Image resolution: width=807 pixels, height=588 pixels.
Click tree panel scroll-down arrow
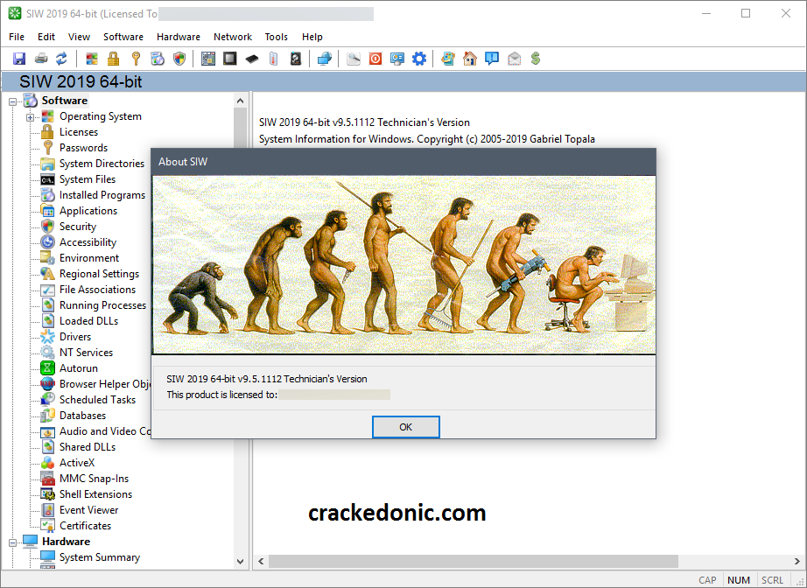tap(241, 561)
